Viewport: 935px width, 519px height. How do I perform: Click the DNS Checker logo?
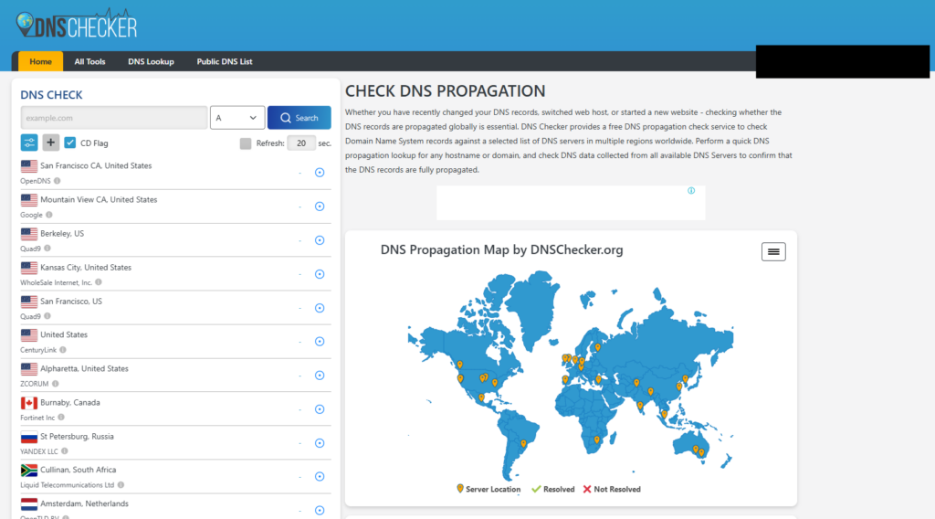pos(77,26)
